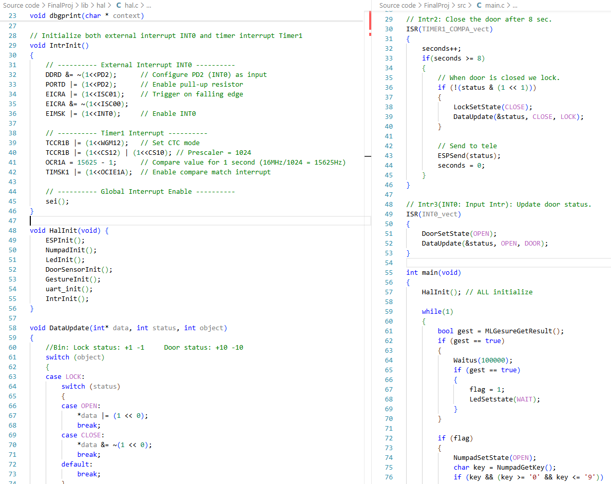This screenshot has width=611, height=484.
Task: Click line number 55 in main.c gutter
Action: point(389,272)
